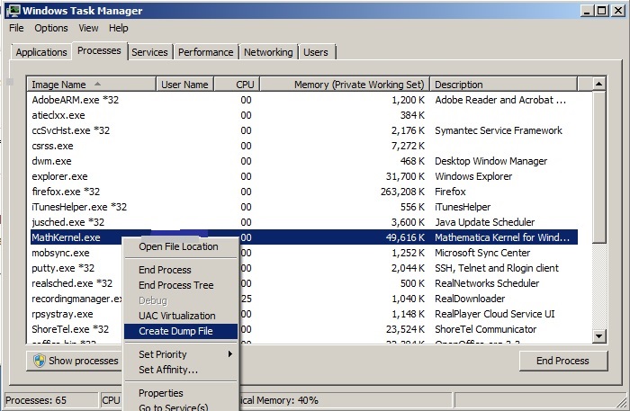Image resolution: width=630 pixels, height=411 pixels.
Task: Click Processes: 65 in status bar
Action: tap(36, 400)
